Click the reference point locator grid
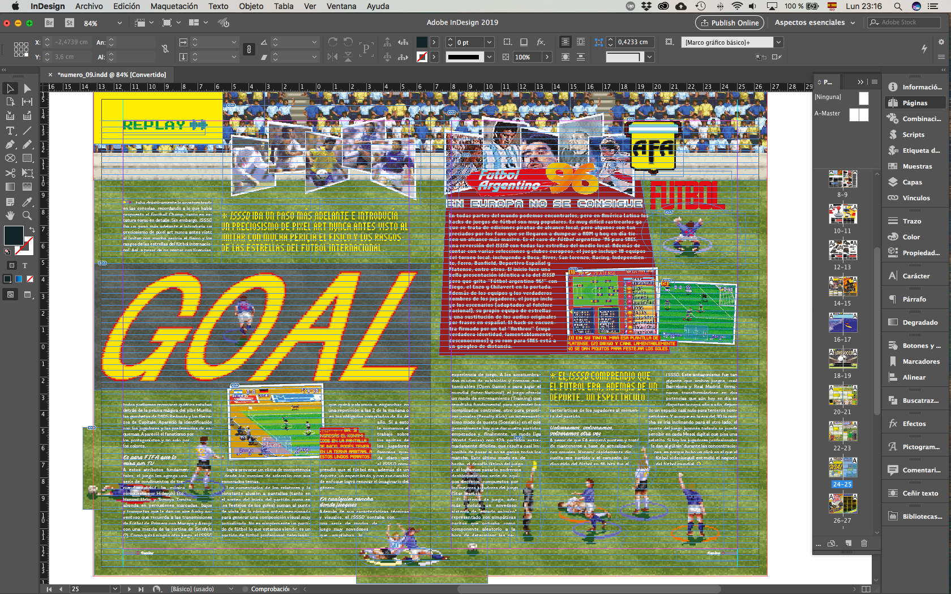 (x=21, y=49)
